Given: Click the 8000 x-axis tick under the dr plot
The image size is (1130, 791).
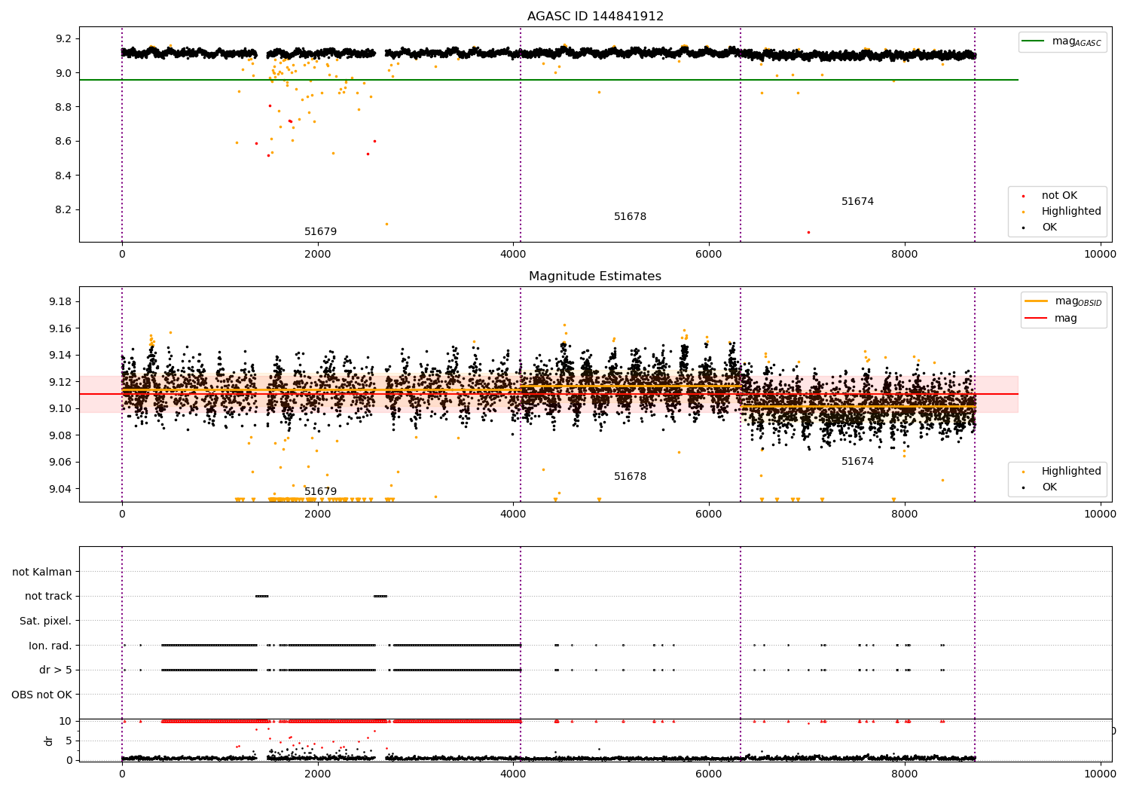Looking at the screenshot, I should click(904, 774).
